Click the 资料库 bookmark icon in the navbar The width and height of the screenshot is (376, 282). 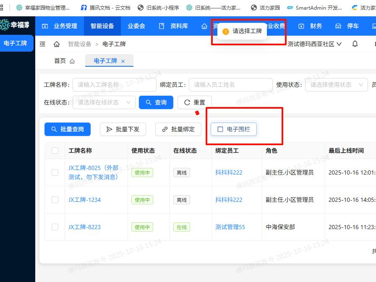[x=161, y=26]
